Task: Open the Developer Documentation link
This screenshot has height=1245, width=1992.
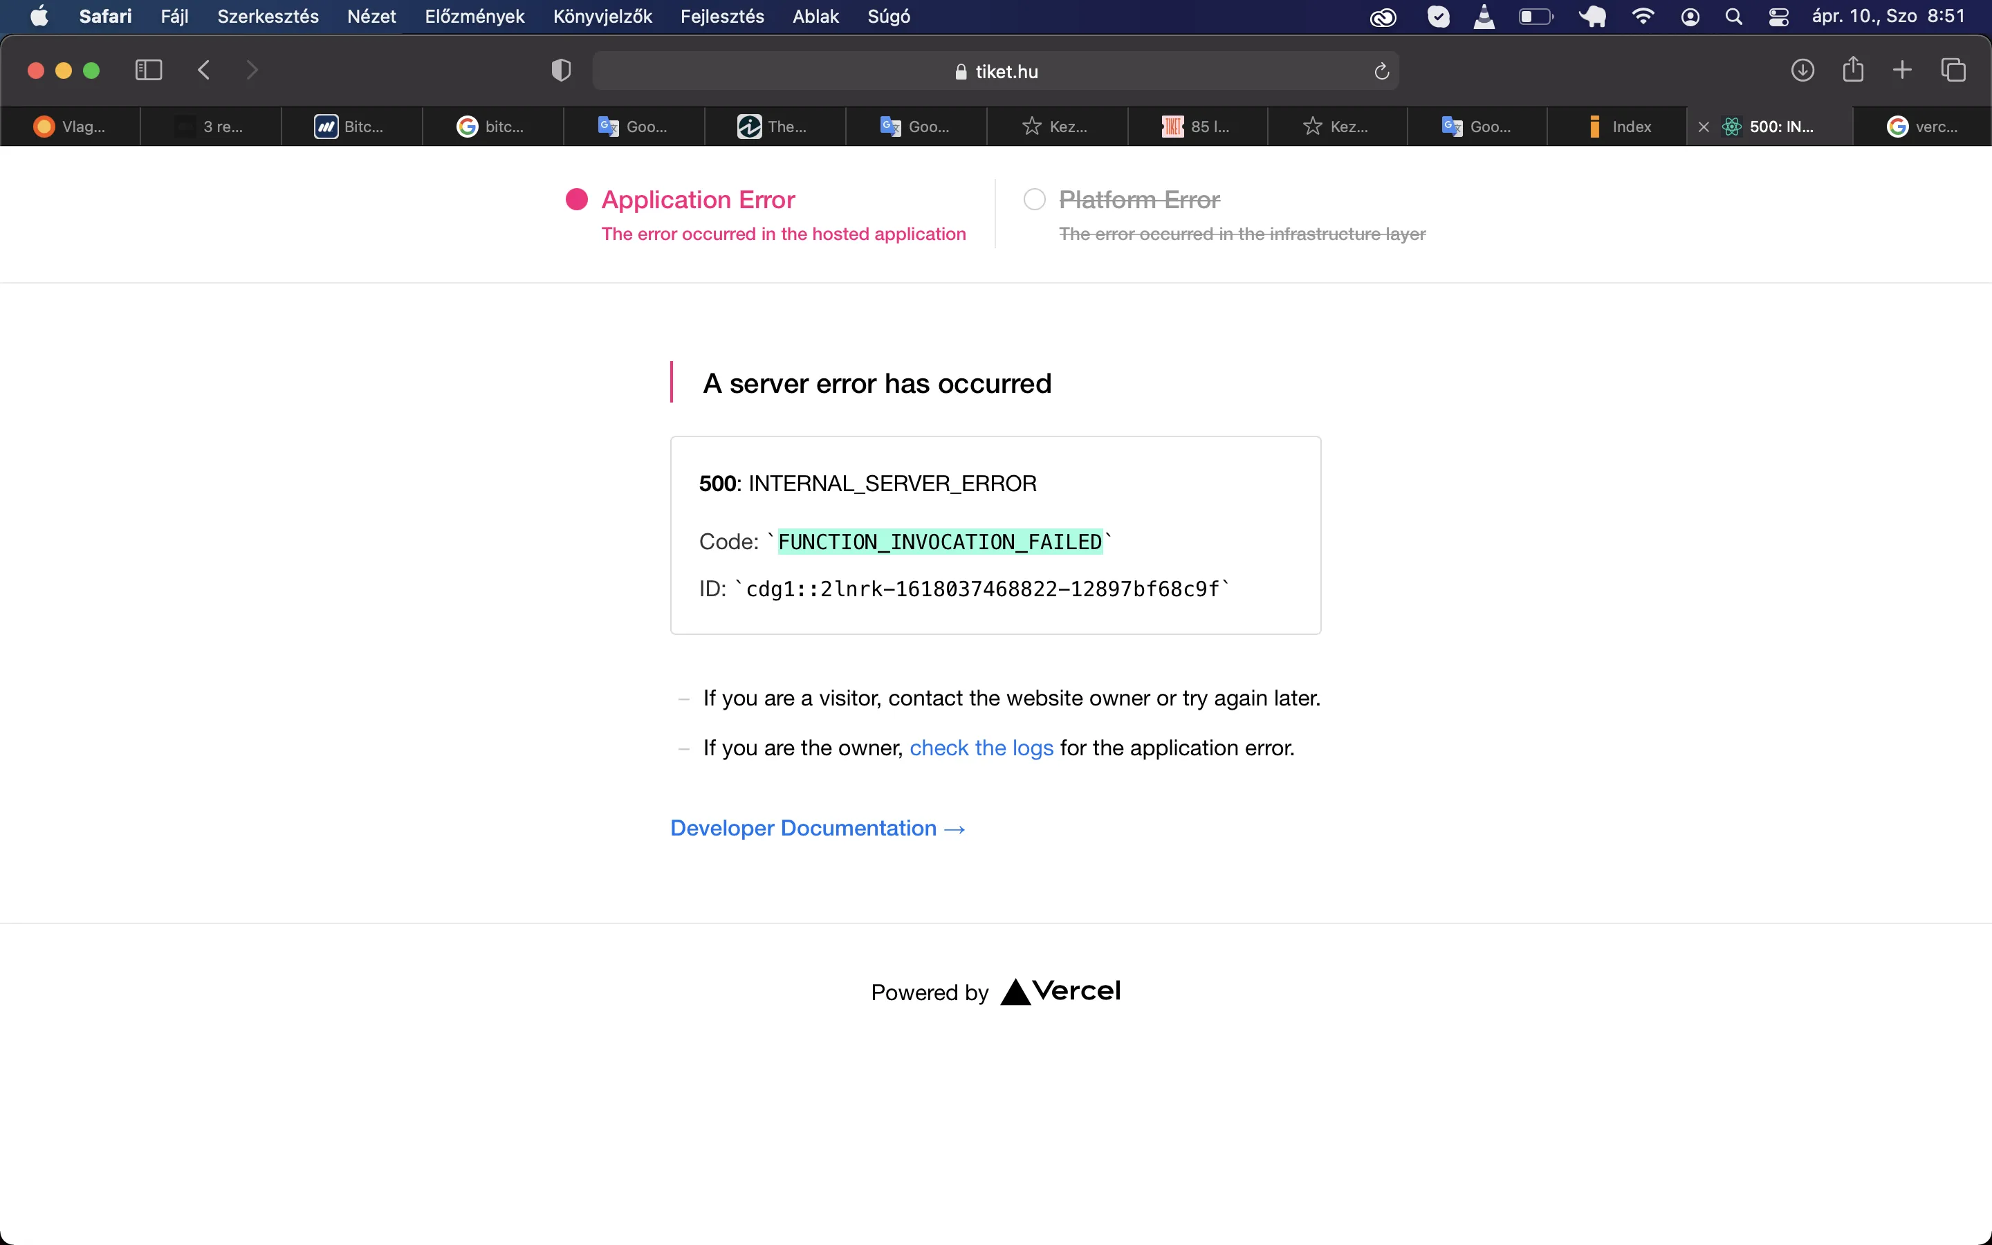Action: 818,827
